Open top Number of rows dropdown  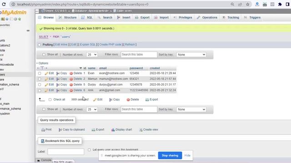click(x=92, y=54)
